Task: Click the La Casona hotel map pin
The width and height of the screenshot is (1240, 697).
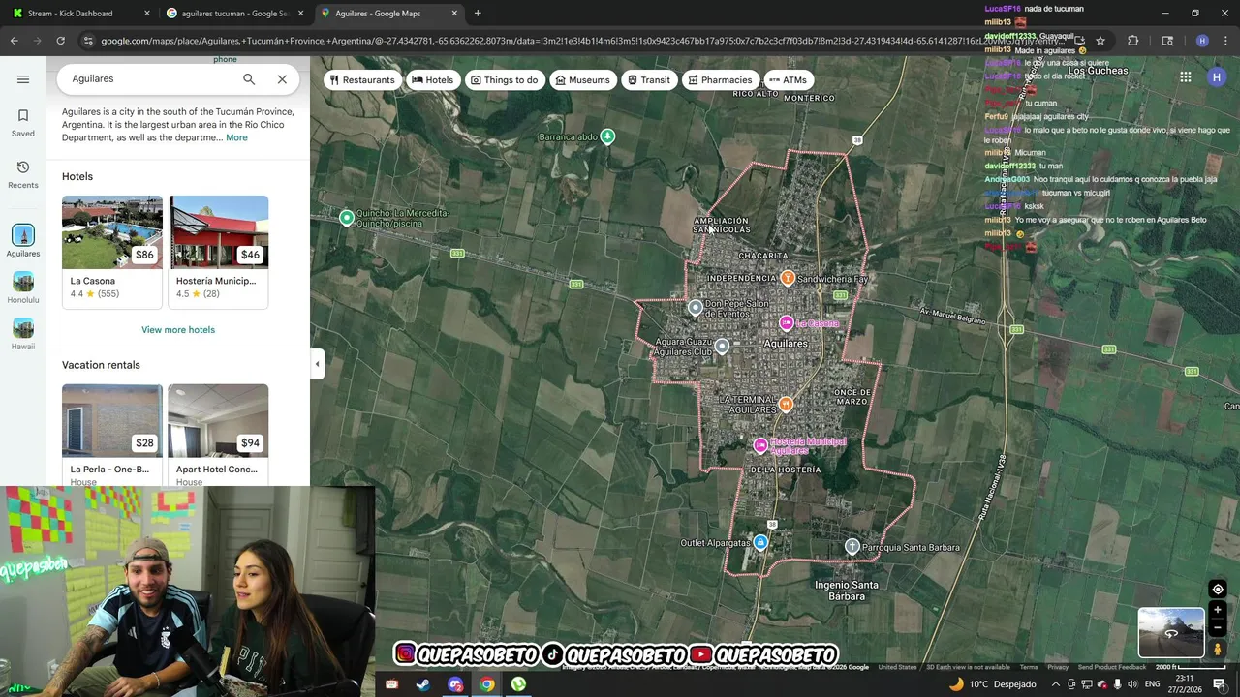Action: click(x=787, y=323)
